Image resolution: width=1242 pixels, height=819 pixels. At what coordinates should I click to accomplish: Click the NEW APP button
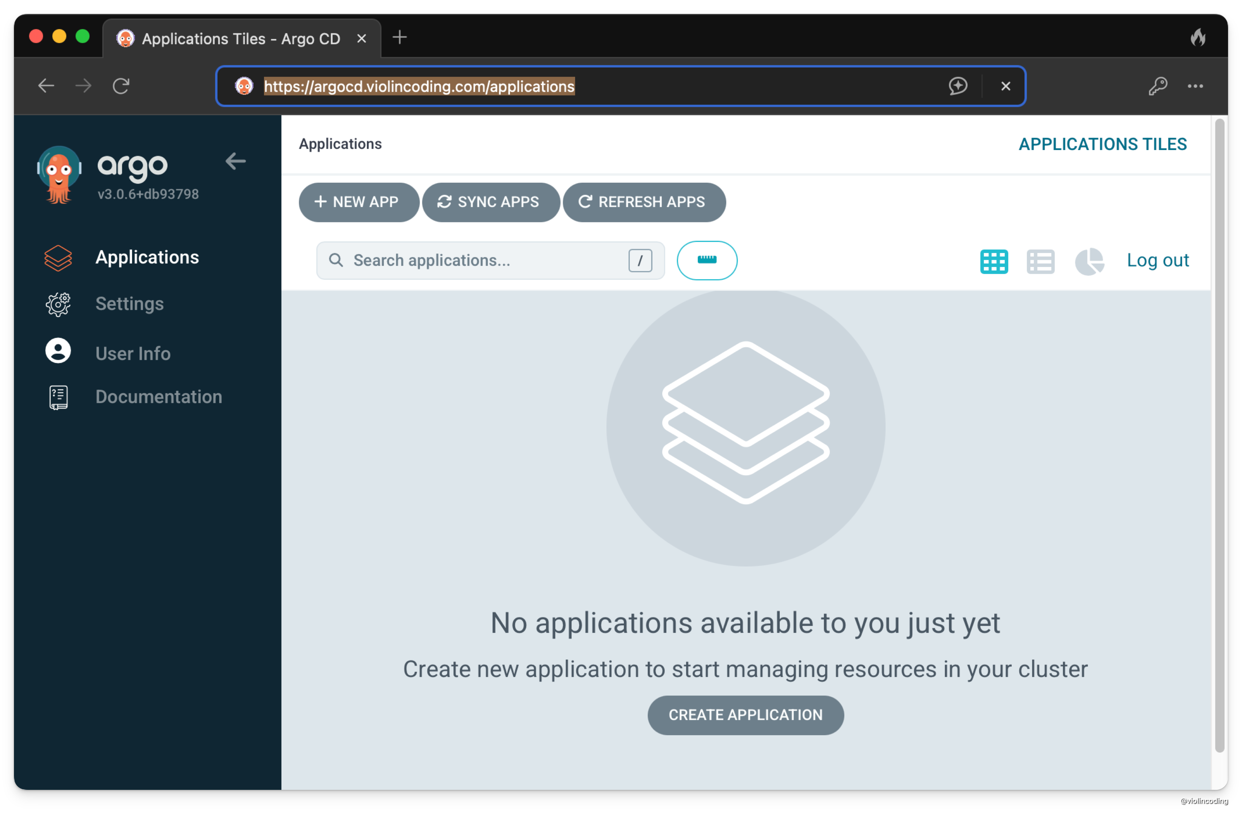pos(358,202)
